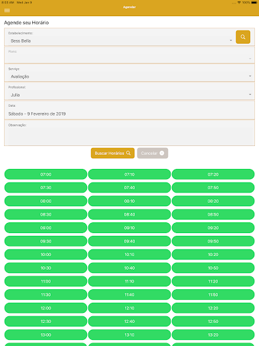The image size is (259, 346).
Task: Tap the 09:00 time slot
Action: click(x=46, y=228)
